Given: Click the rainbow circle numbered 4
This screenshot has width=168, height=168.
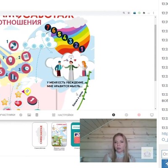Looking at the screenshot, I should tap(65, 37).
